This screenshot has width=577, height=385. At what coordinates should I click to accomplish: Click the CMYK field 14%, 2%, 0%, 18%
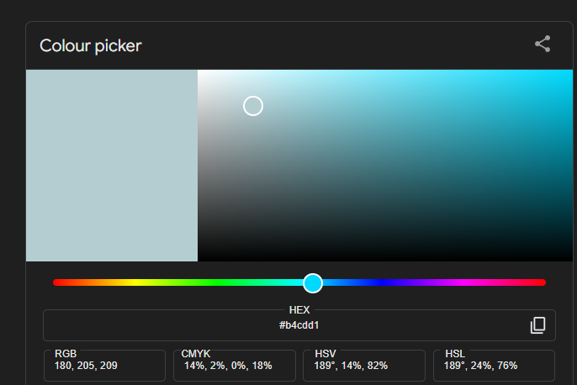[x=235, y=366]
